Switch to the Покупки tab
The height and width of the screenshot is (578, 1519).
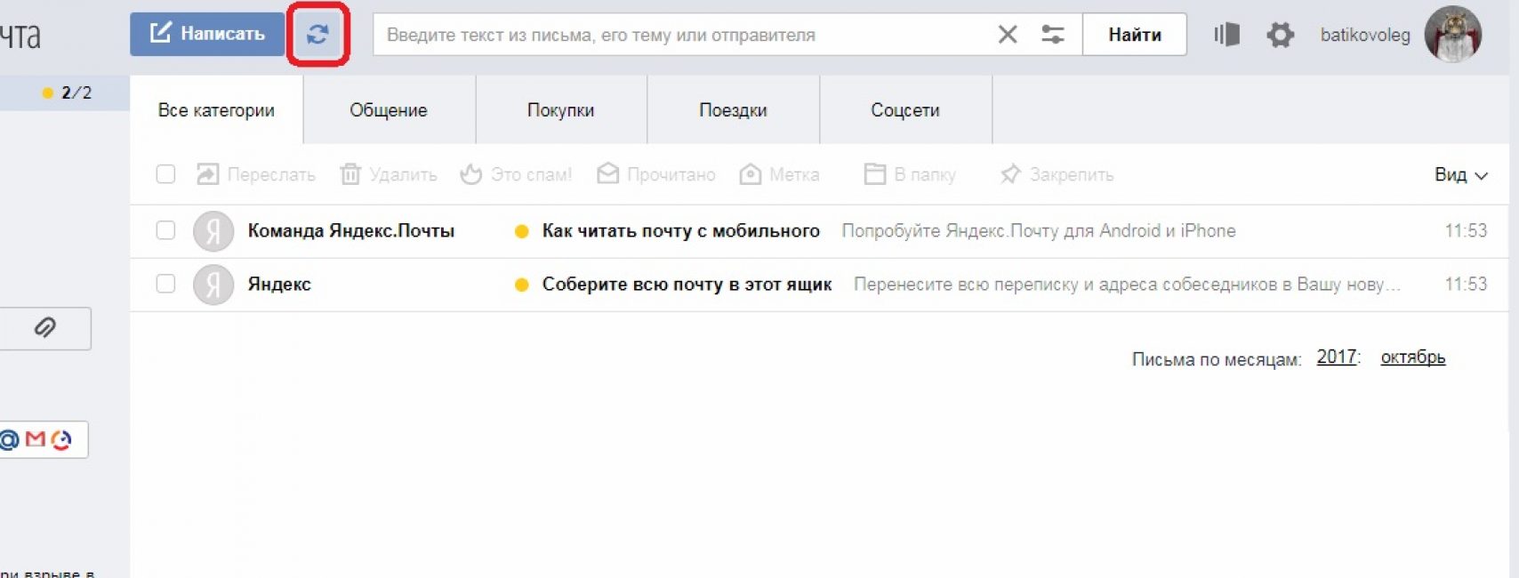point(560,110)
